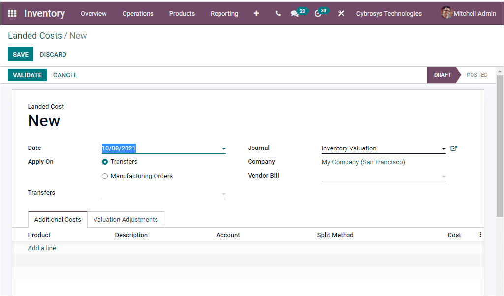The image size is (504, 296).
Task: Click the tools wrench icon
Action: 341,13
